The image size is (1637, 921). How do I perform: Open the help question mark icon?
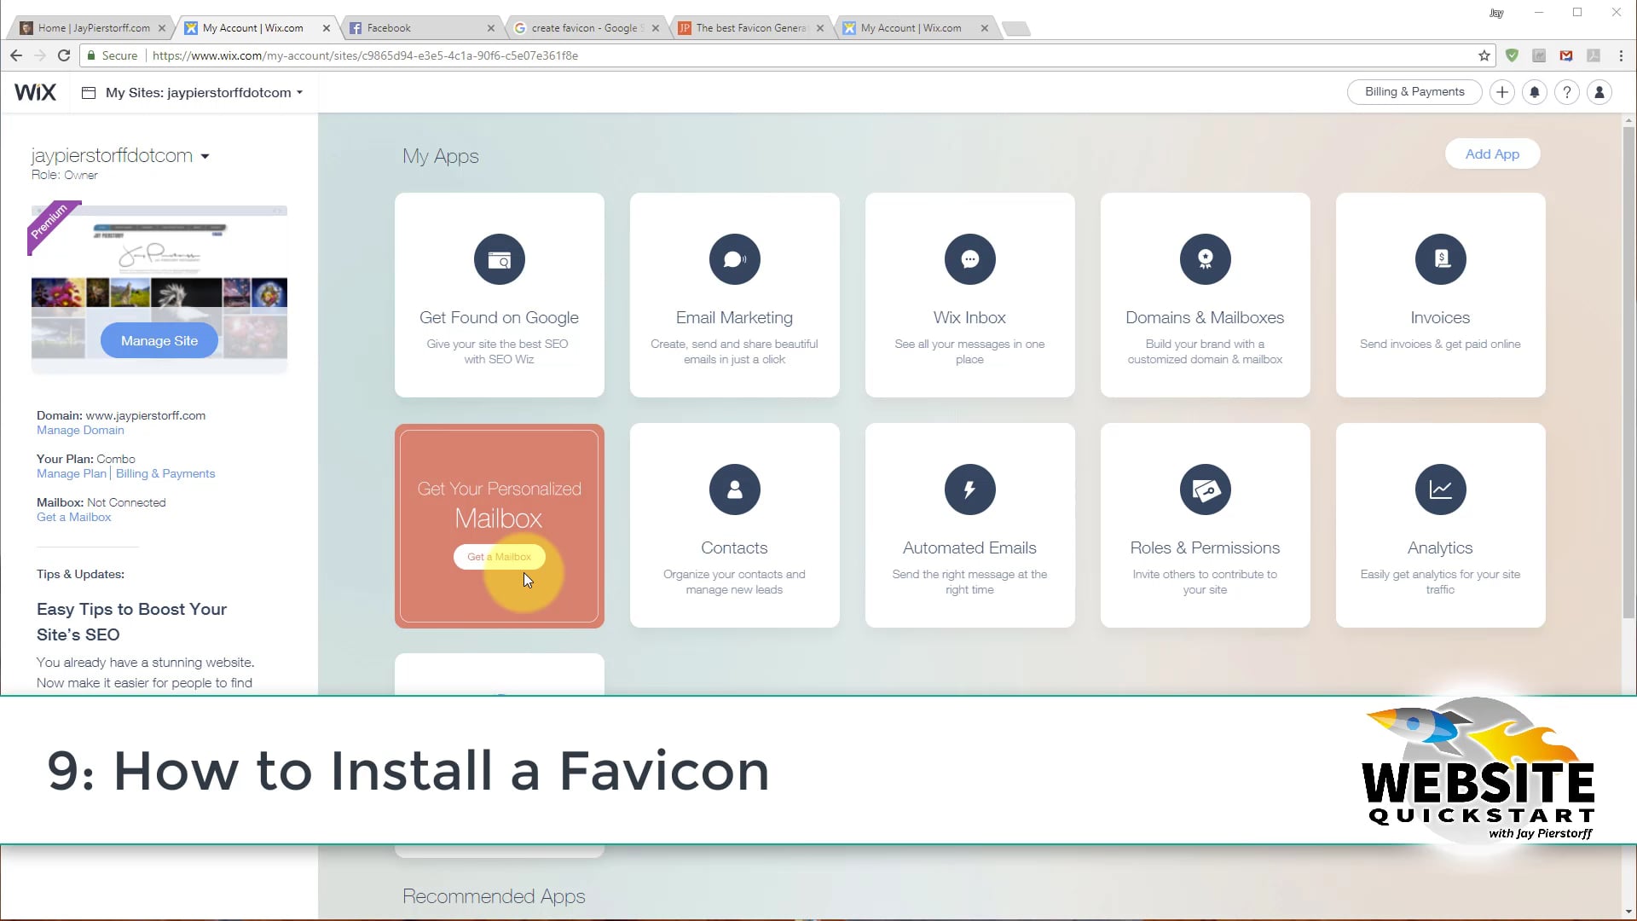point(1567,92)
